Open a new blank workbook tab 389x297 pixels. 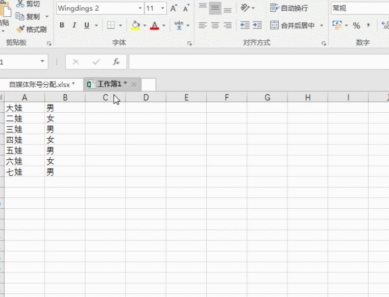pyautogui.click(x=149, y=85)
